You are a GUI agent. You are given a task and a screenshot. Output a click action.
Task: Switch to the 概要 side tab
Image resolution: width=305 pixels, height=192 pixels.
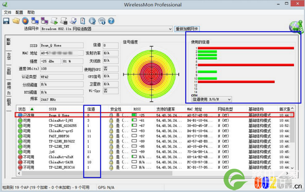(9, 41)
